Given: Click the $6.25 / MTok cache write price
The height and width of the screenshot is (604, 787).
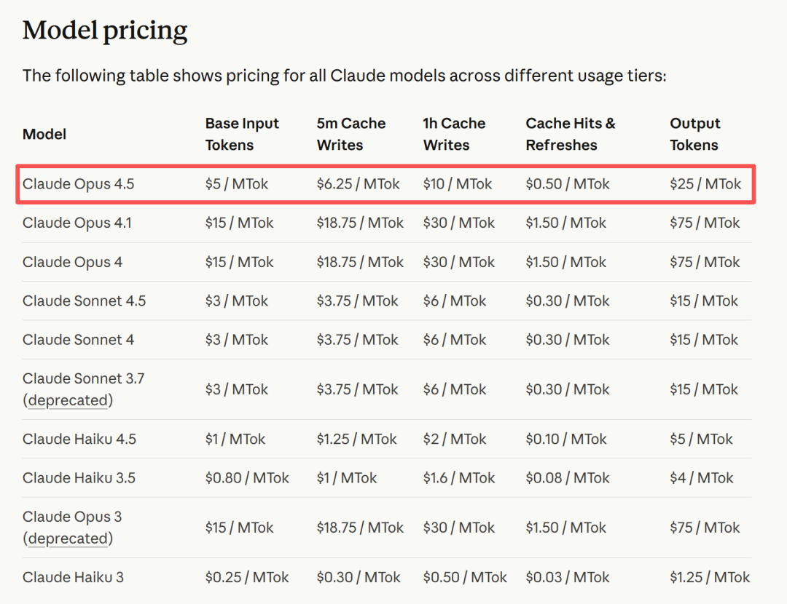Looking at the screenshot, I should (359, 184).
